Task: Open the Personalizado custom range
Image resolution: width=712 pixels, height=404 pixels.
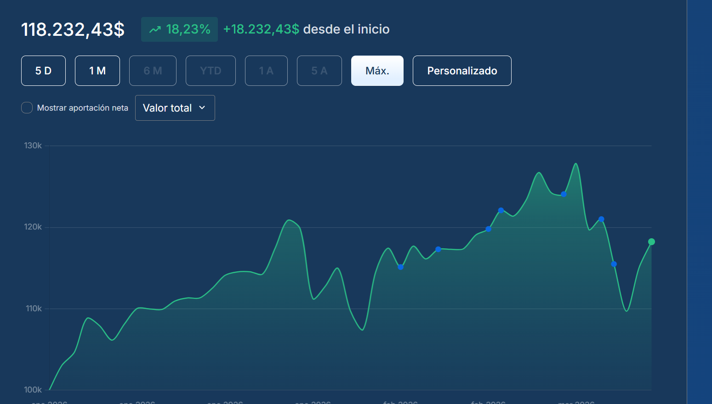Action: 462,71
